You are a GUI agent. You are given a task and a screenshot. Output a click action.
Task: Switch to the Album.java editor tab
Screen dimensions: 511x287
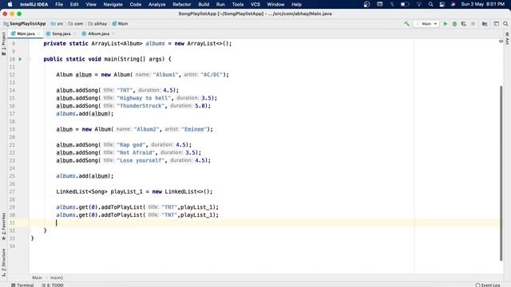(x=98, y=33)
